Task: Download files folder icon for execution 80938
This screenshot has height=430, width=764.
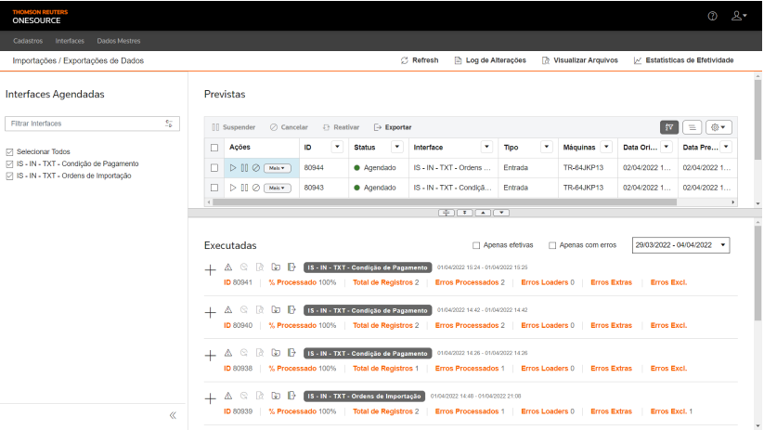Action: pos(276,353)
